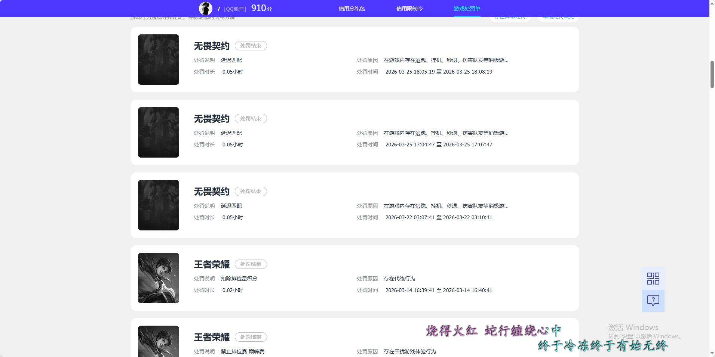Open the help feedback bubble icon
715x357 pixels.
(653, 301)
